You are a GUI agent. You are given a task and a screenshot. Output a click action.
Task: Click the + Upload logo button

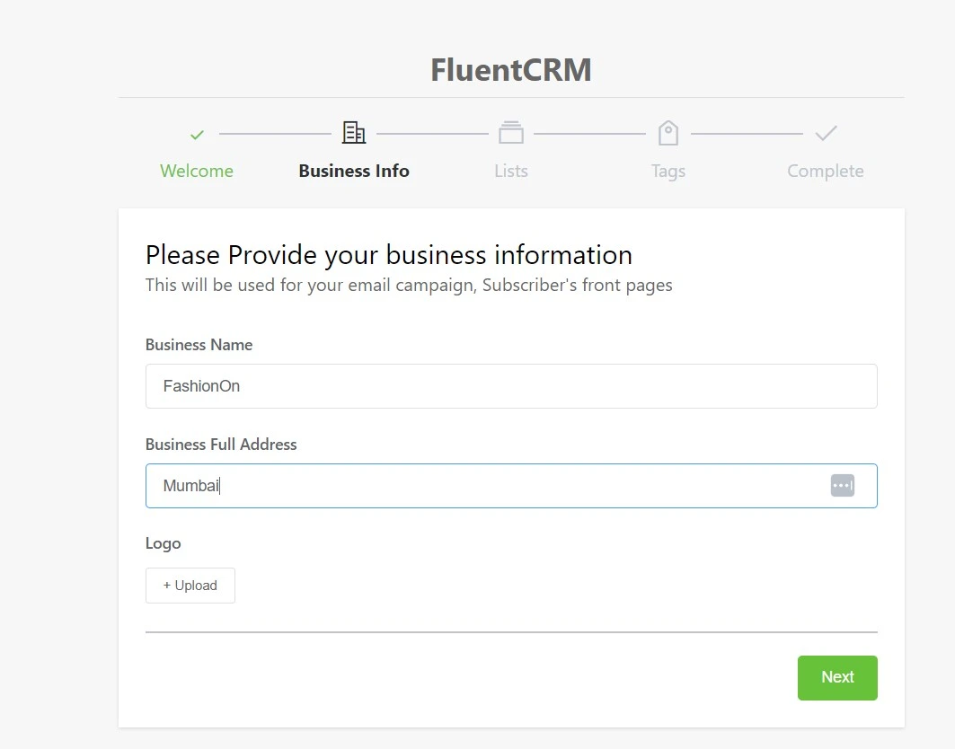(x=190, y=586)
